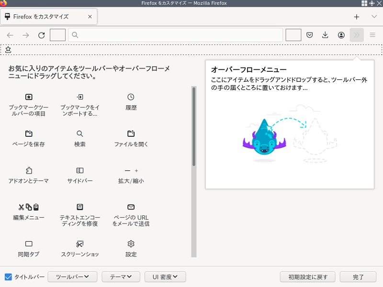
Task: Open the UI 密度 dropdown
Action: coord(165,277)
